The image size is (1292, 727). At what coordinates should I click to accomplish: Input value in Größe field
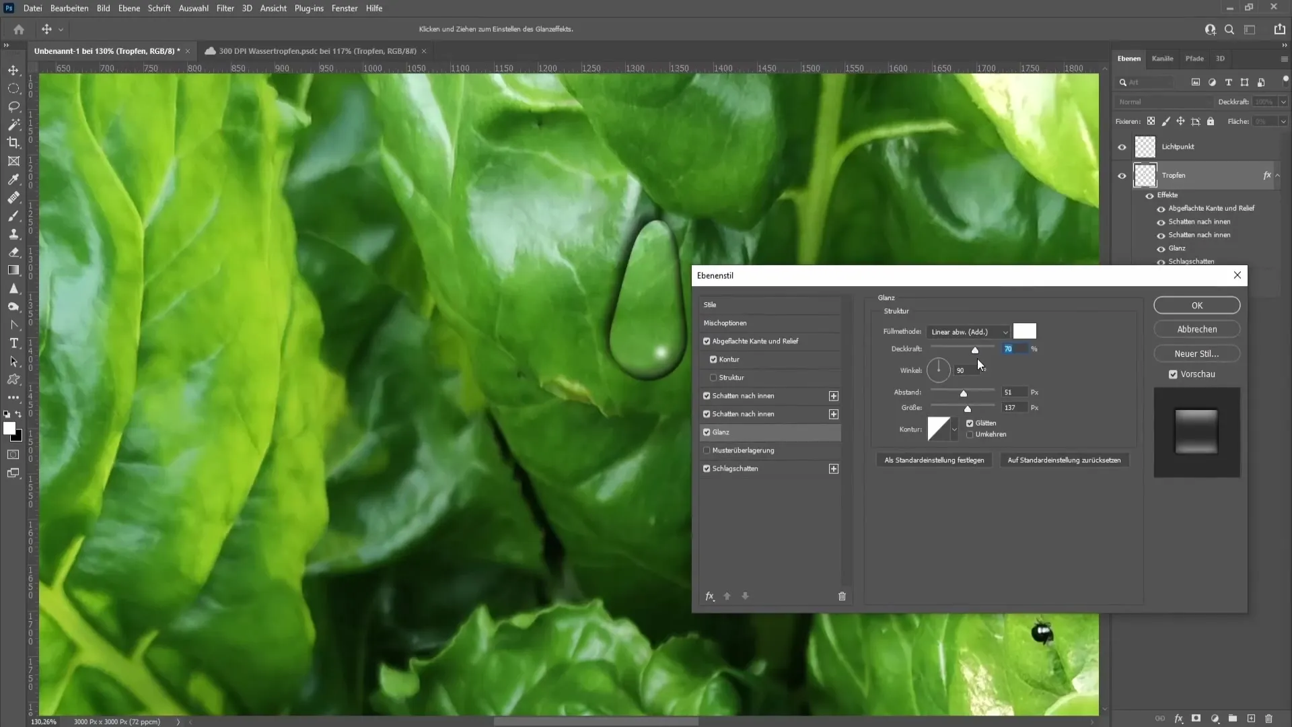click(1014, 407)
